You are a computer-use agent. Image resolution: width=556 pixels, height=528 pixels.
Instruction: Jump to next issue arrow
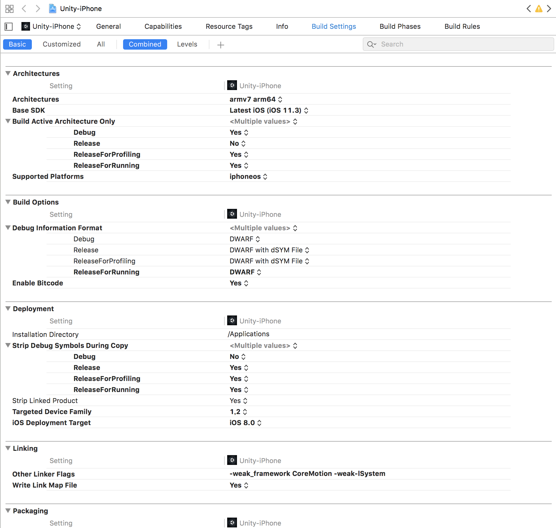(549, 9)
